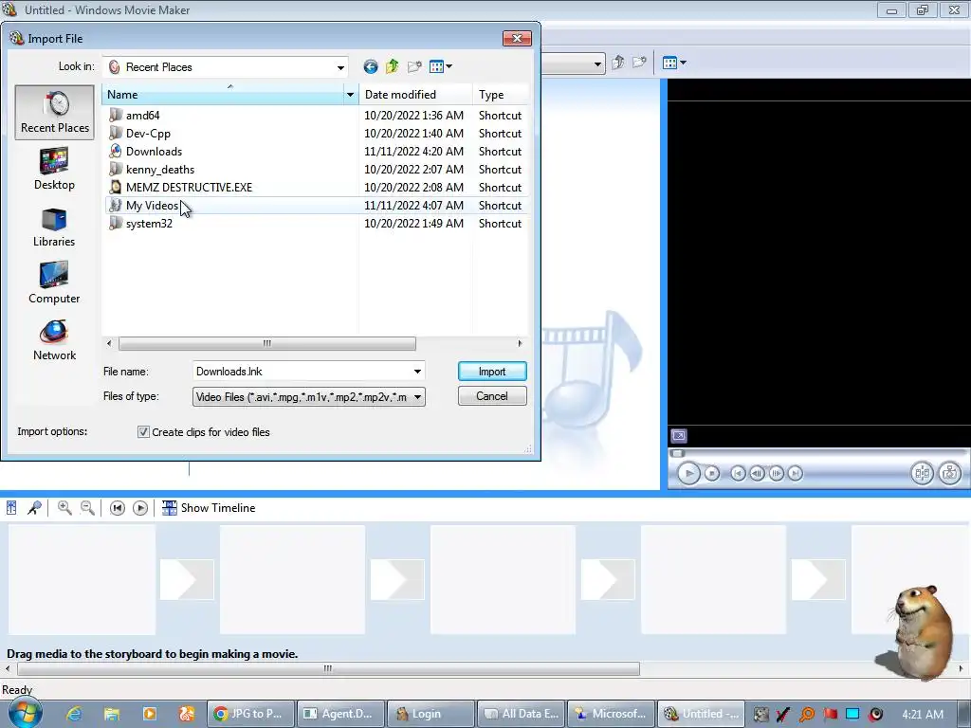Expand the File name history dropdown

pyautogui.click(x=417, y=372)
